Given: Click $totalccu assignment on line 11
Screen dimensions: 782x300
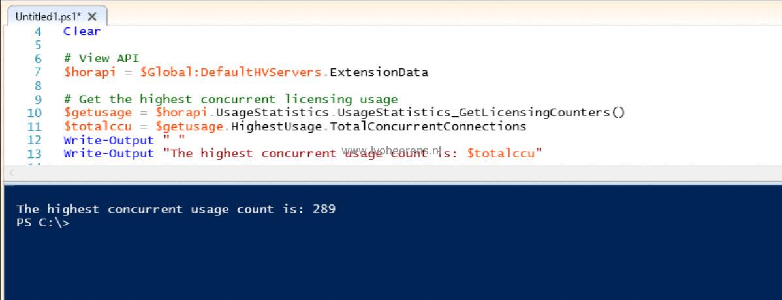Looking at the screenshot, I should (x=97, y=126).
